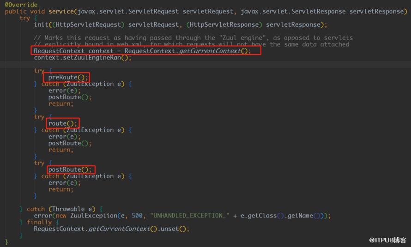
Task: Click the ITPUB watermark
Action: (x=387, y=240)
